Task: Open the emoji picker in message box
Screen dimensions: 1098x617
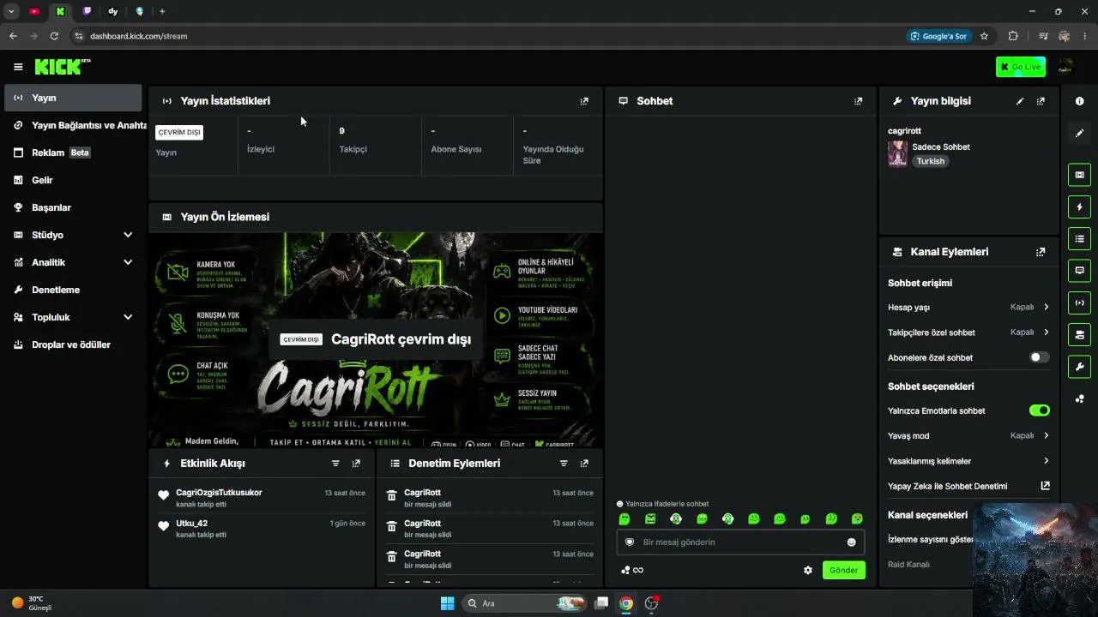Action: click(851, 542)
